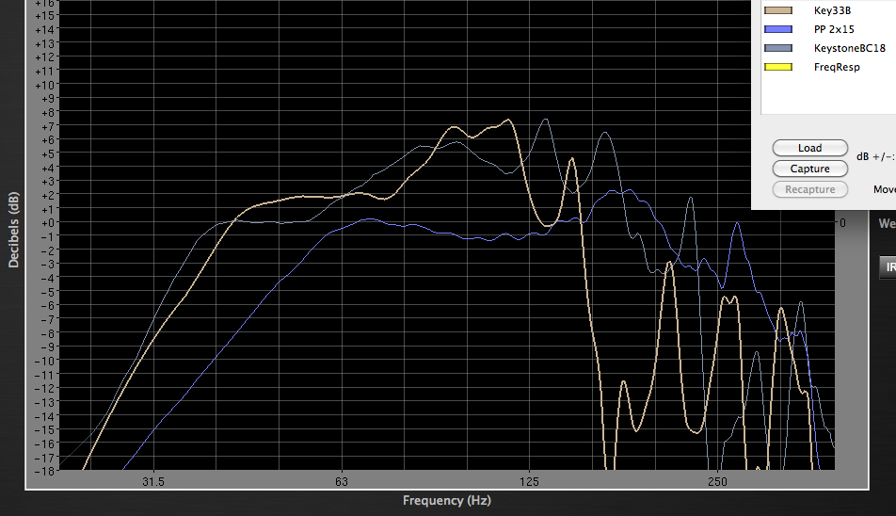896x516 pixels.
Task: Click the -10 decibel axis label
Action: (44, 362)
